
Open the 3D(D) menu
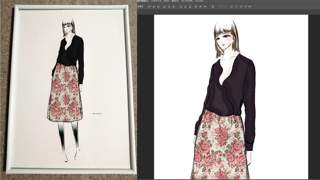(x=167, y=1)
